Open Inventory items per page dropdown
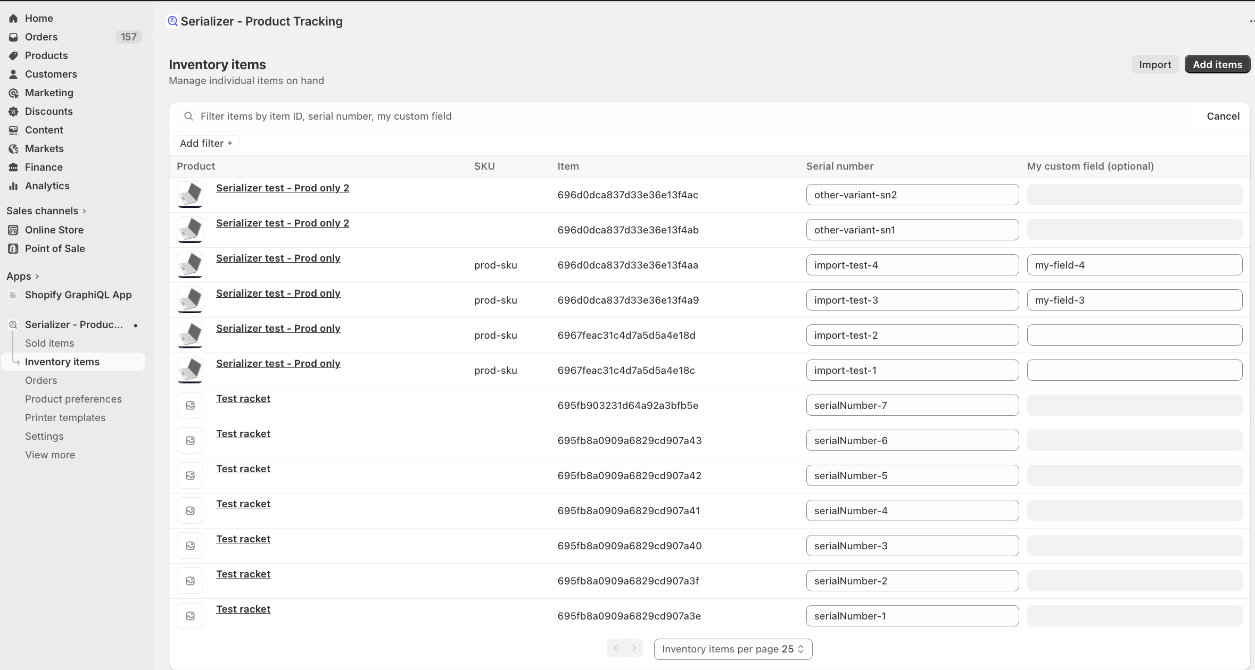Viewport: 1255px width, 670px height. coord(733,649)
